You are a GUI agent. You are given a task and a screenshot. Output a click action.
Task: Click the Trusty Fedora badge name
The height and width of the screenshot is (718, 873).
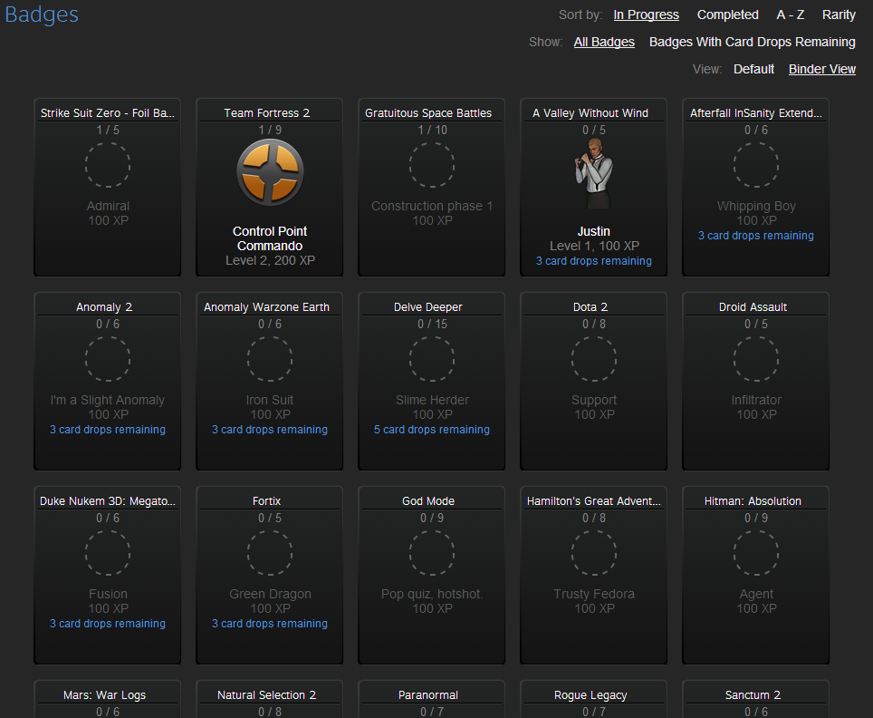[594, 594]
